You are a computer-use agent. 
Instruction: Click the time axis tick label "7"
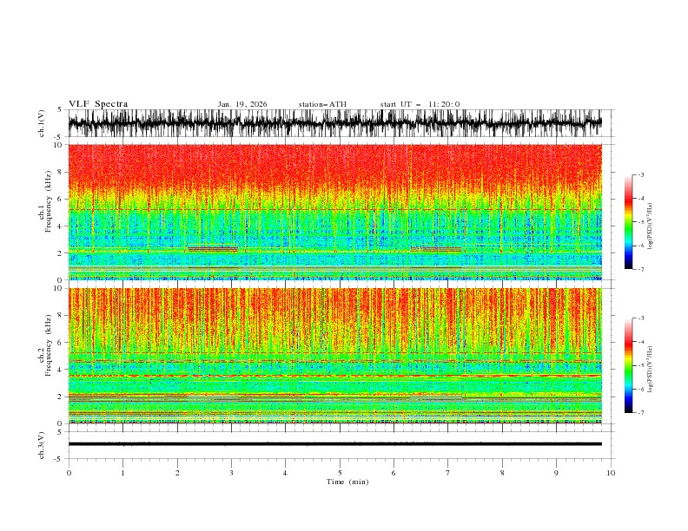click(448, 473)
